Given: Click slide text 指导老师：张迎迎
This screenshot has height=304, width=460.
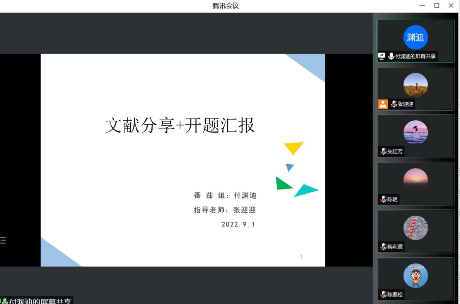Looking at the screenshot, I should tap(225, 210).
